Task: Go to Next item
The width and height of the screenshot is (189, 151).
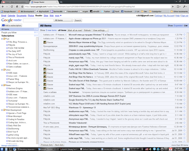Action: (x=59, y=145)
